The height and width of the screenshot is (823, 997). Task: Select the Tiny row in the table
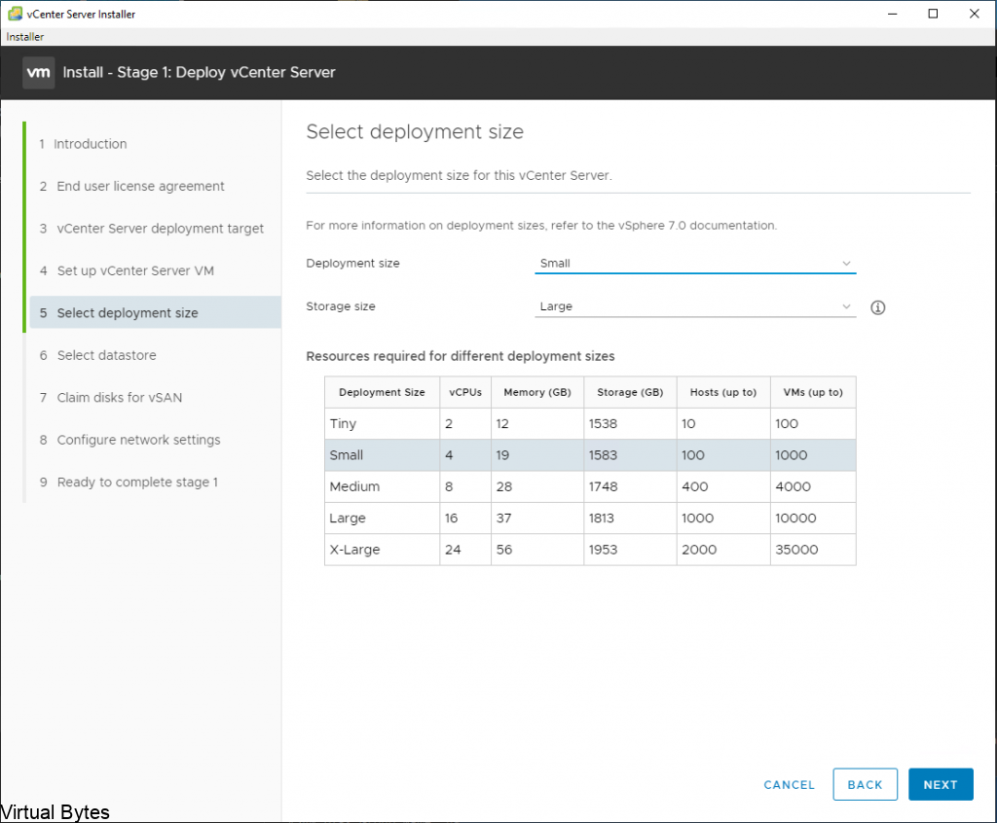coord(590,424)
